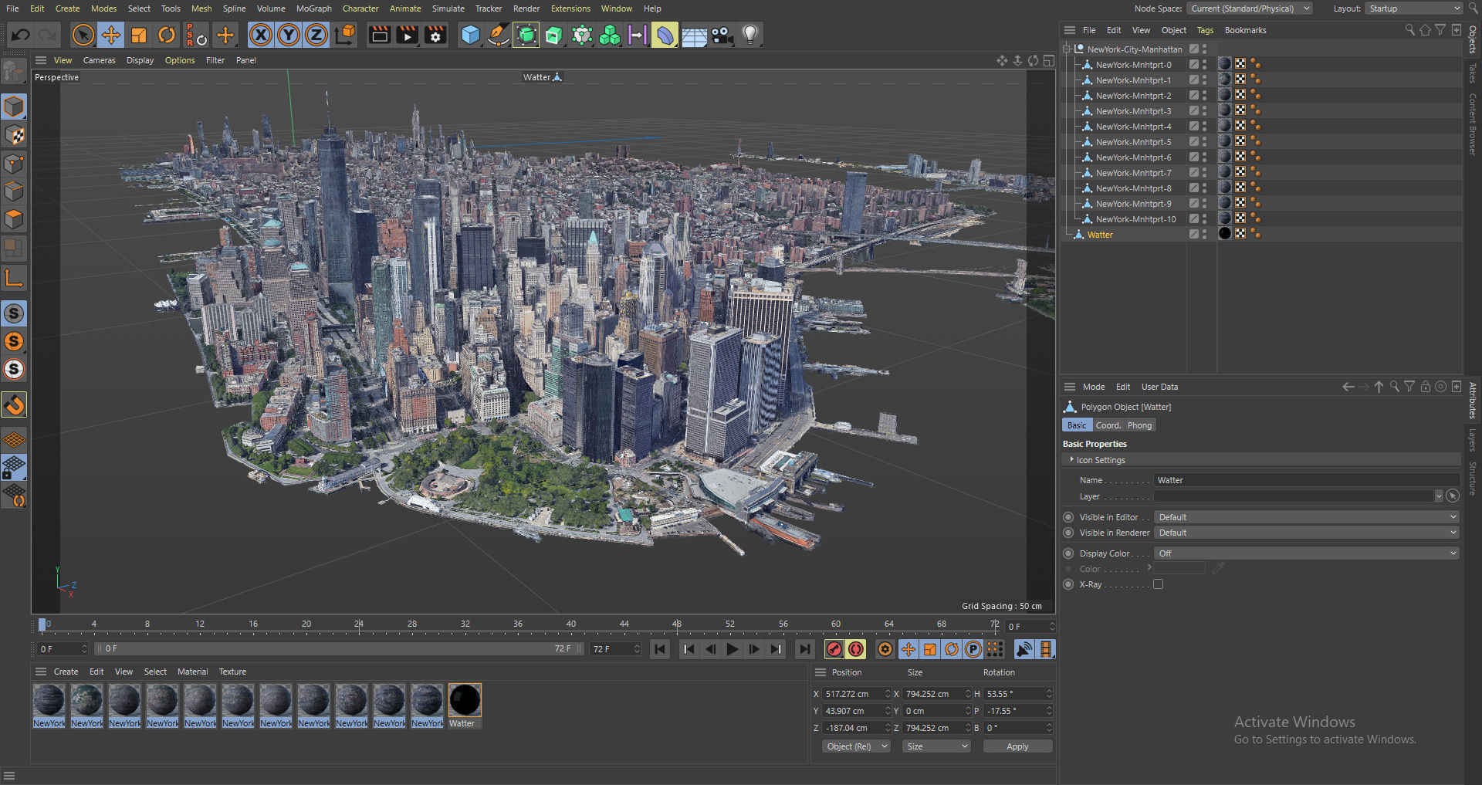Open the Object (Rel) coordinate dropdown
1482x785 pixels.
tap(856, 746)
